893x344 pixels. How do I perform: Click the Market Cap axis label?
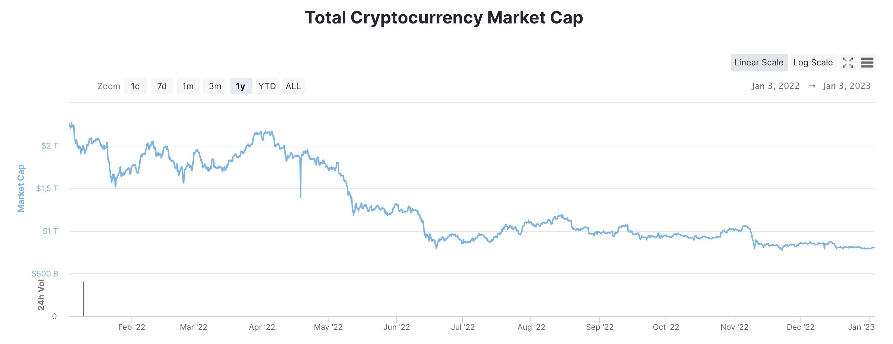(x=21, y=188)
